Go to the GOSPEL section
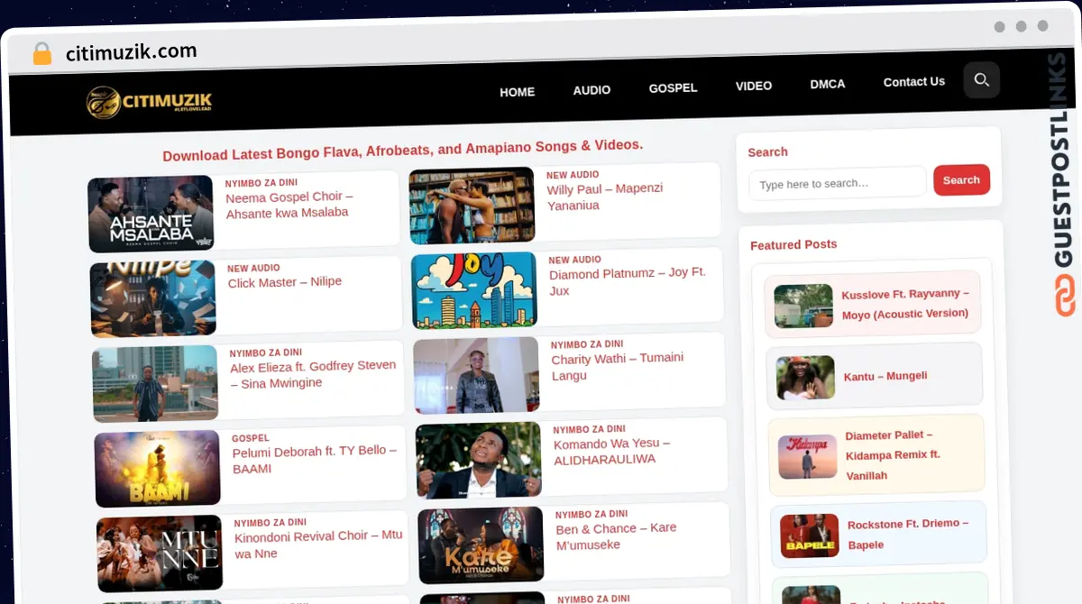 click(673, 88)
